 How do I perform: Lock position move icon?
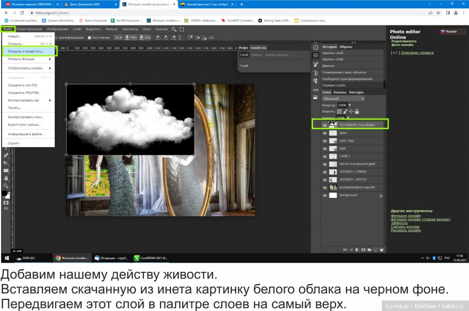351,111
